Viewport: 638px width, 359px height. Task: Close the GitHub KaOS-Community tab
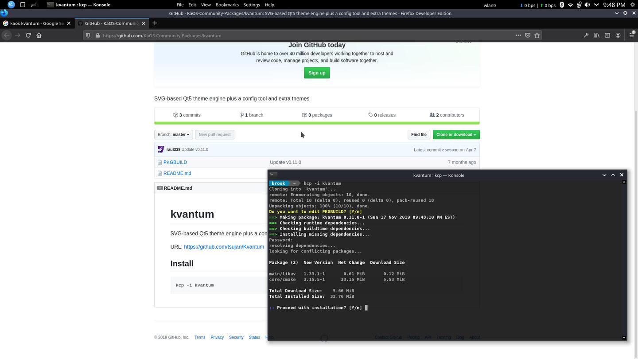144,23
